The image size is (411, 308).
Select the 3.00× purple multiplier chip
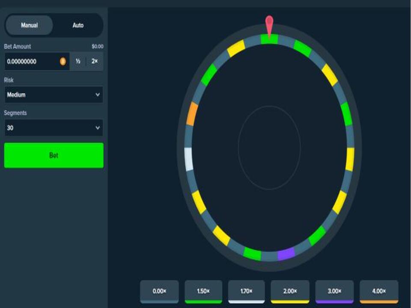334,291
